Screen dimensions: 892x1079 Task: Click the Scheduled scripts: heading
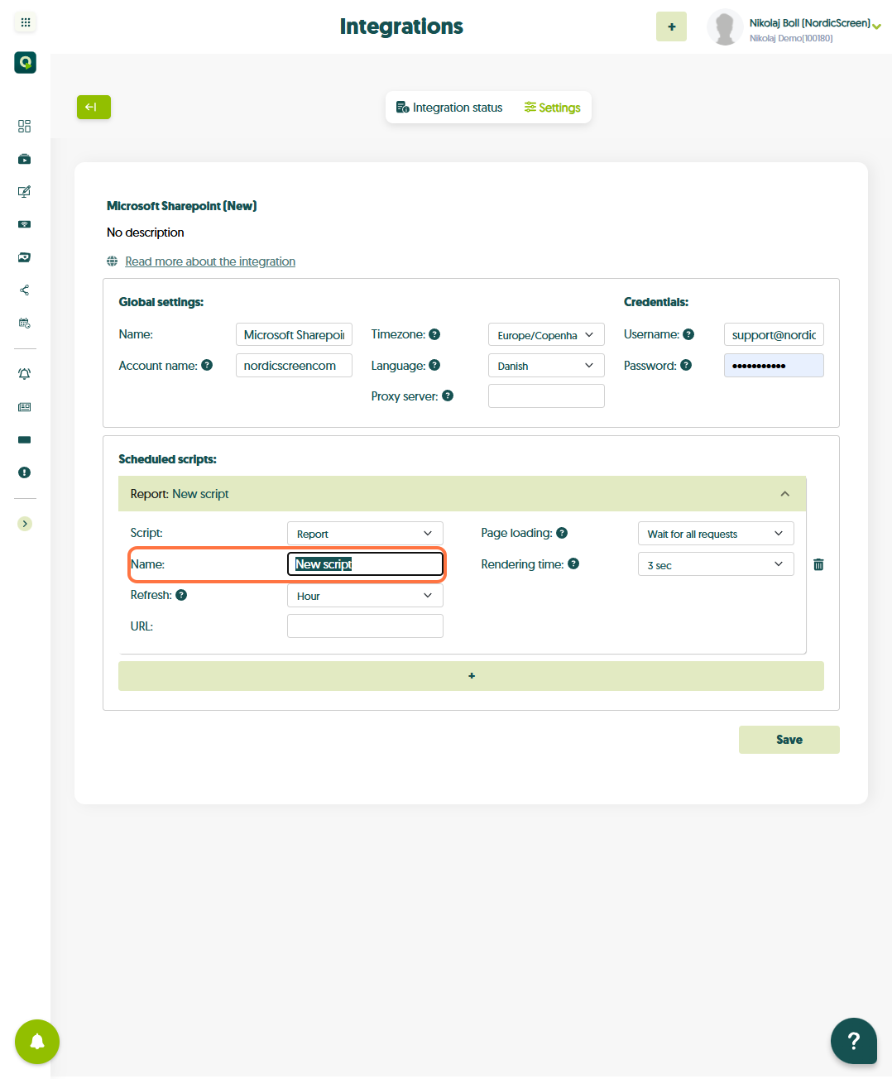point(167,459)
